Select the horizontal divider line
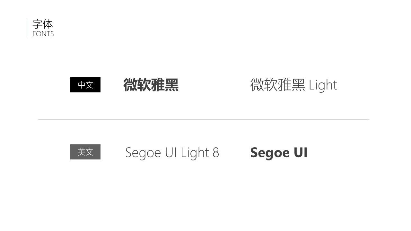 coord(204,119)
